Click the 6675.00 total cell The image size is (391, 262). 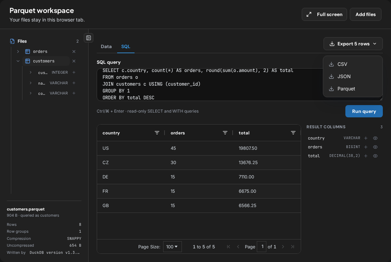[267, 191]
